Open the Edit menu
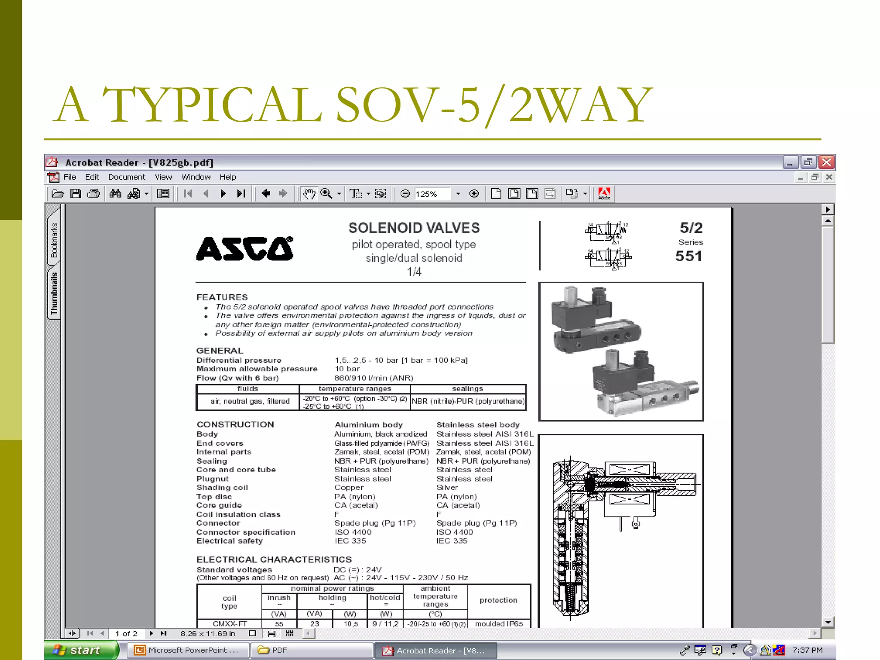Screen dimensions: 880x660 [x=92, y=177]
